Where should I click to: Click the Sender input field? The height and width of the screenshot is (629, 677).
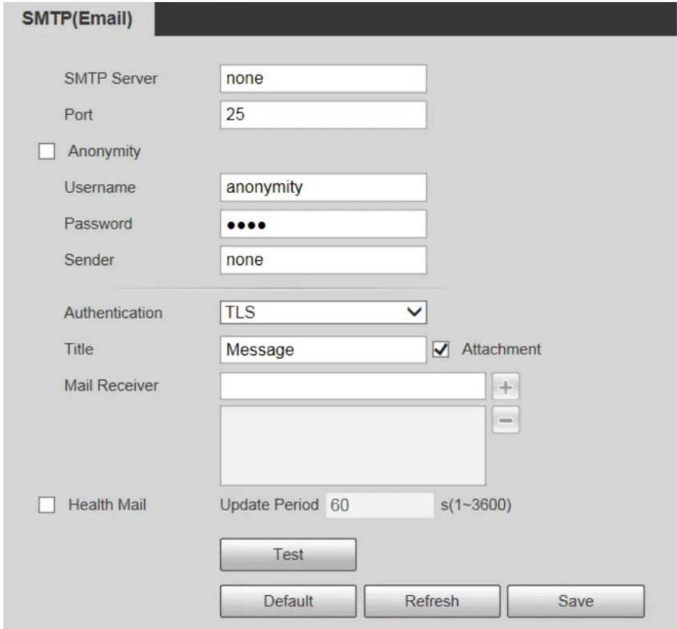click(x=323, y=260)
